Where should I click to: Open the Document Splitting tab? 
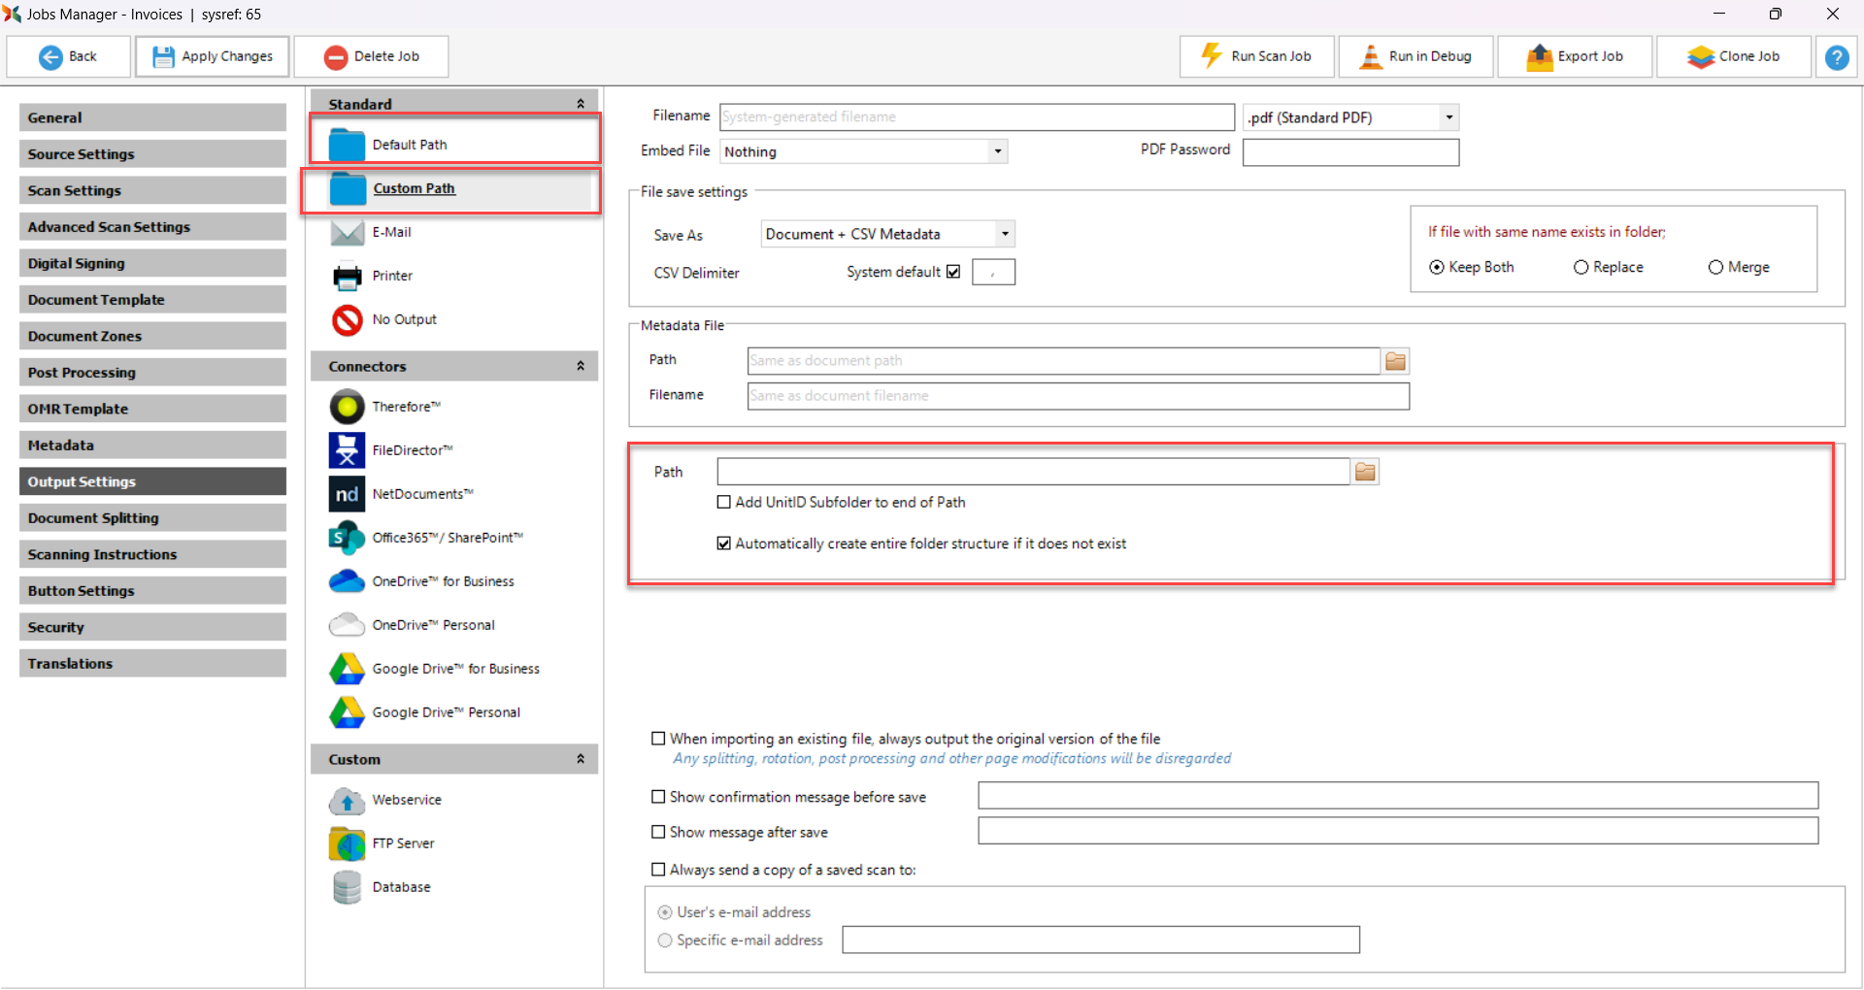(152, 517)
